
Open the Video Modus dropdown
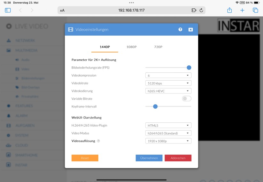point(168,133)
